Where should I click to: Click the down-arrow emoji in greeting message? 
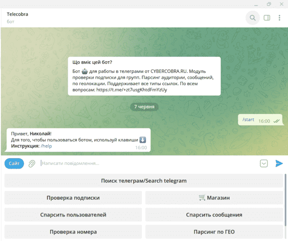click(x=143, y=140)
